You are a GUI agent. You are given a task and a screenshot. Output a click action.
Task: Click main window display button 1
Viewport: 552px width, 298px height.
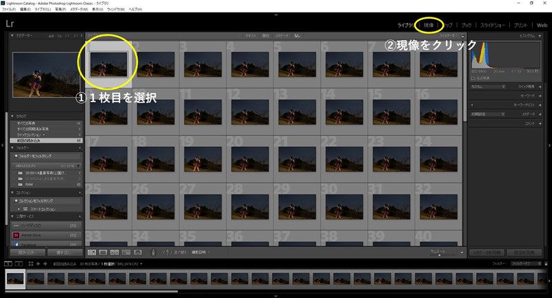(8, 264)
